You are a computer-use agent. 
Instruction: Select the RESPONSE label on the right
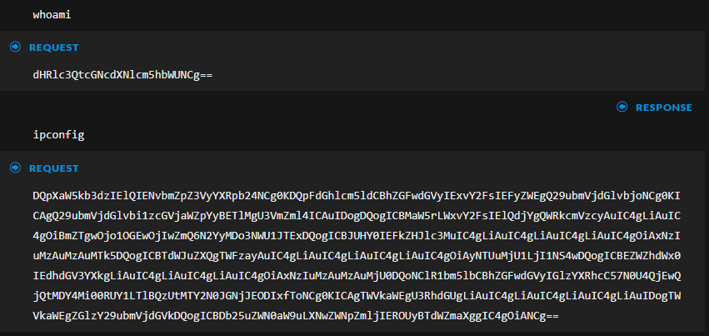(663, 108)
